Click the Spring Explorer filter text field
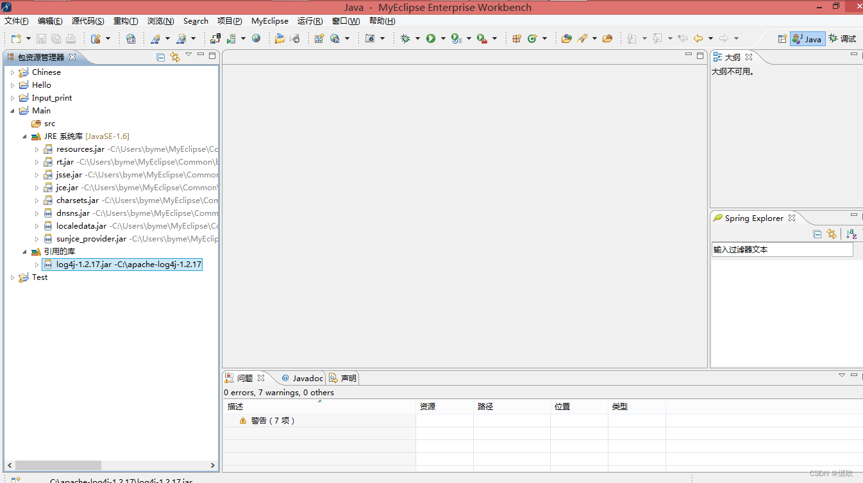863x483 pixels. tap(782, 250)
